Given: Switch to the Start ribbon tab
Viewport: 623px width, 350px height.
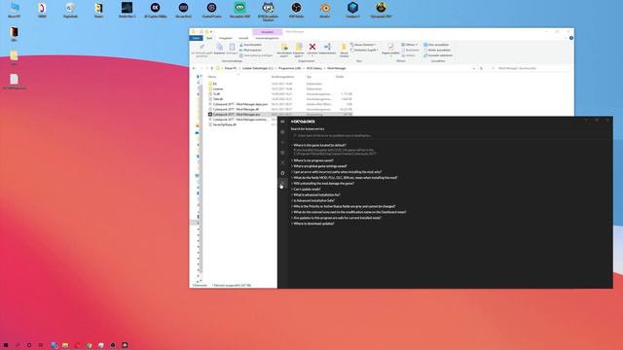Looking at the screenshot, I should [x=209, y=38].
